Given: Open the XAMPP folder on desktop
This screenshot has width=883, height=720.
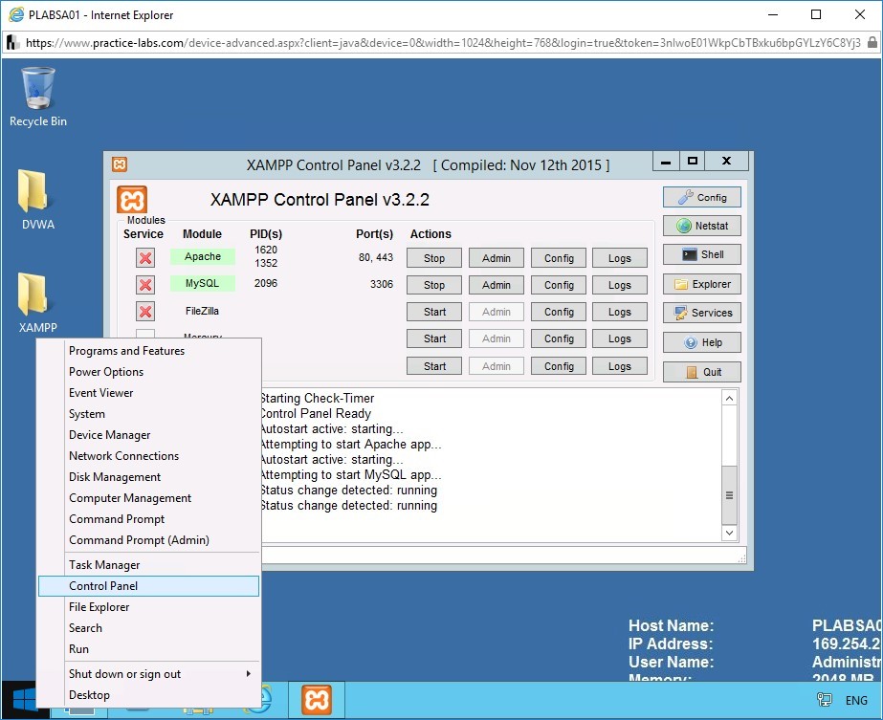Looking at the screenshot, I should [37, 303].
